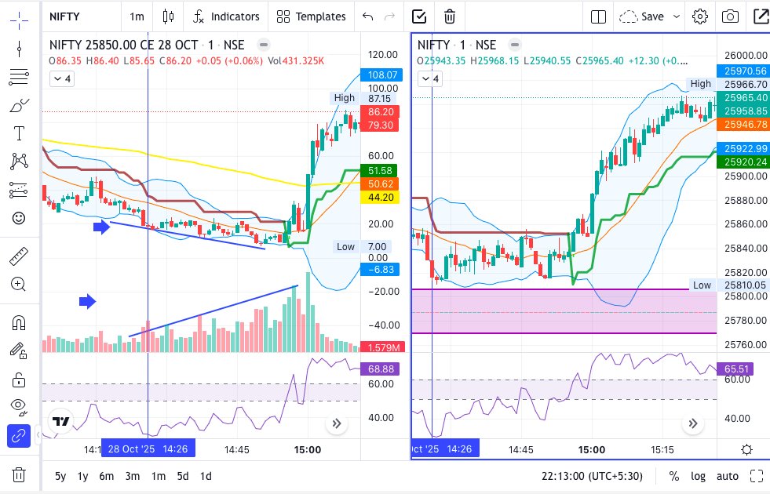
Task: Toggle auto scale mode
Action: pyautogui.click(x=728, y=476)
